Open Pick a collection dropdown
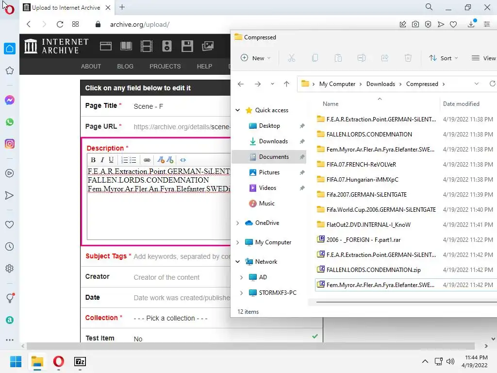Viewport: 497px width, 373px height. point(170,318)
